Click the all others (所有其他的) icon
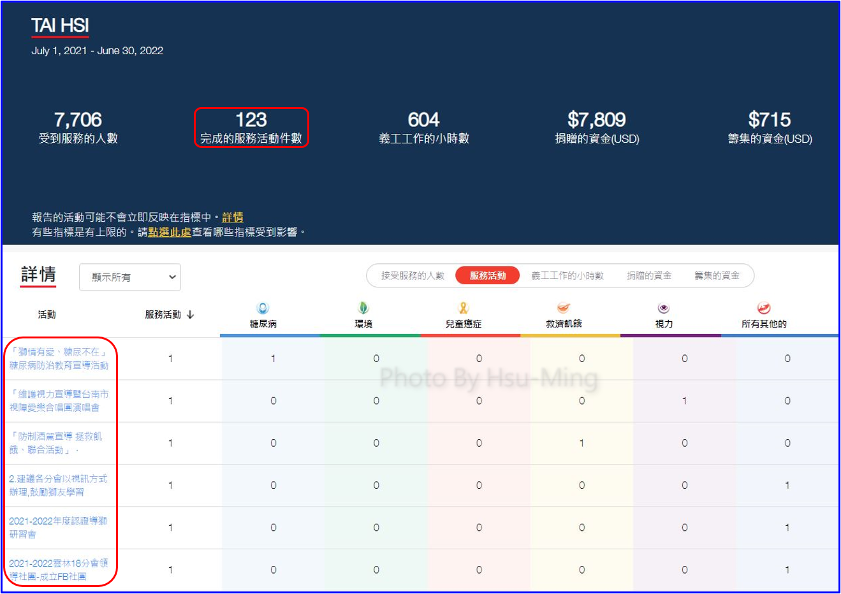Image resolution: width=841 pixels, height=594 pixels. point(763,308)
